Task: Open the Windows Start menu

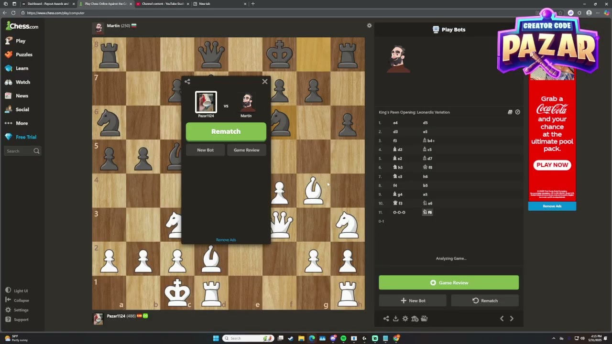Action: coord(216,338)
